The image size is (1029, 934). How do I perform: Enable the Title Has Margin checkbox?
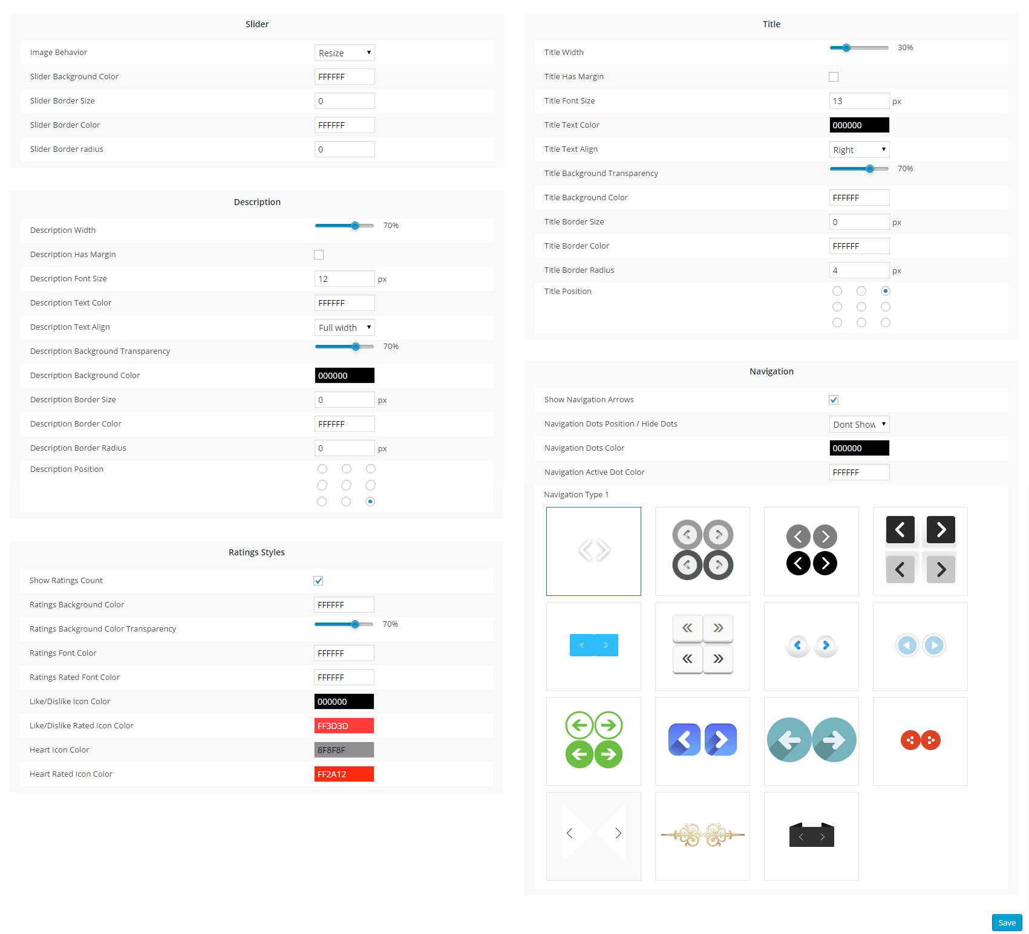(834, 77)
